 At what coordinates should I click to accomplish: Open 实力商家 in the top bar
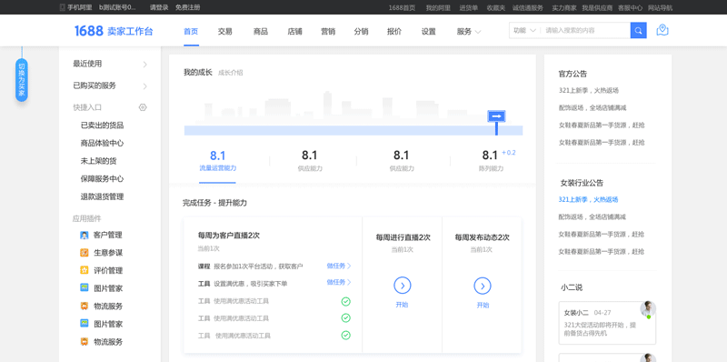(x=564, y=8)
